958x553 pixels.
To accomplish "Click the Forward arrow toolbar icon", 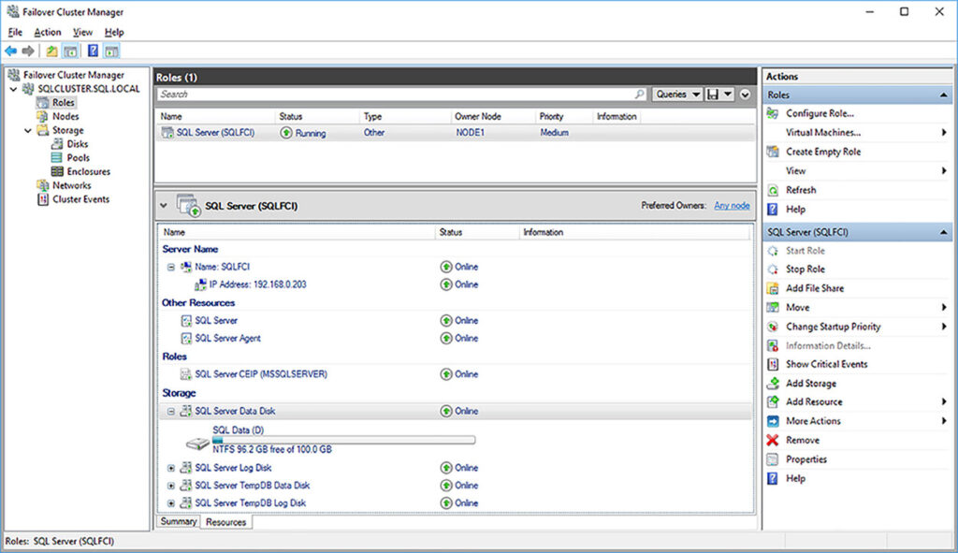I will pos(28,51).
